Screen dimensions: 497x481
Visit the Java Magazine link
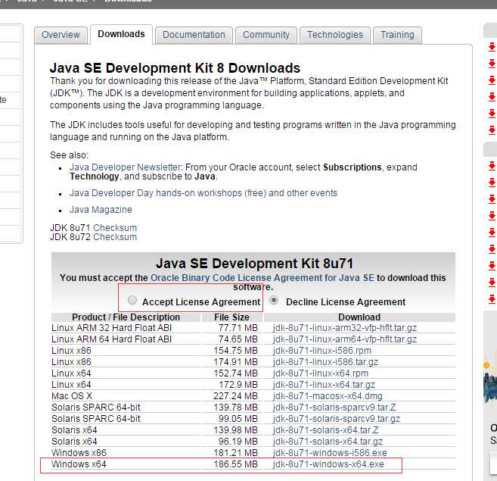[x=101, y=210]
